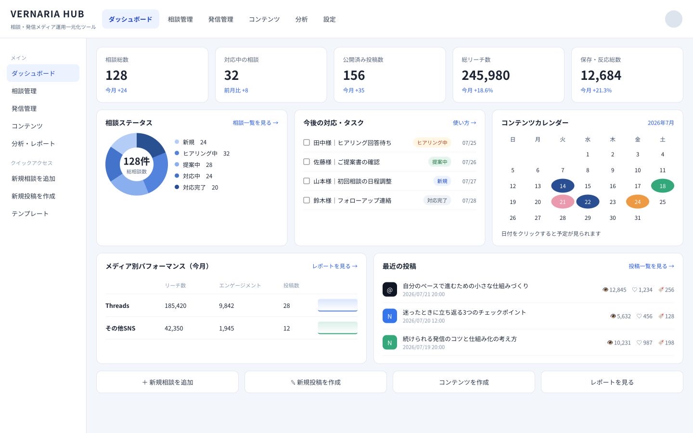The width and height of the screenshot is (693, 433).
Task: Click the 総リーチ数 245,980 card
Action: 508,75
